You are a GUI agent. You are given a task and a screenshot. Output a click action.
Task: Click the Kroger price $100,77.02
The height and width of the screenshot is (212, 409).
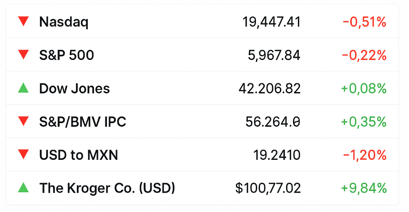(268, 188)
